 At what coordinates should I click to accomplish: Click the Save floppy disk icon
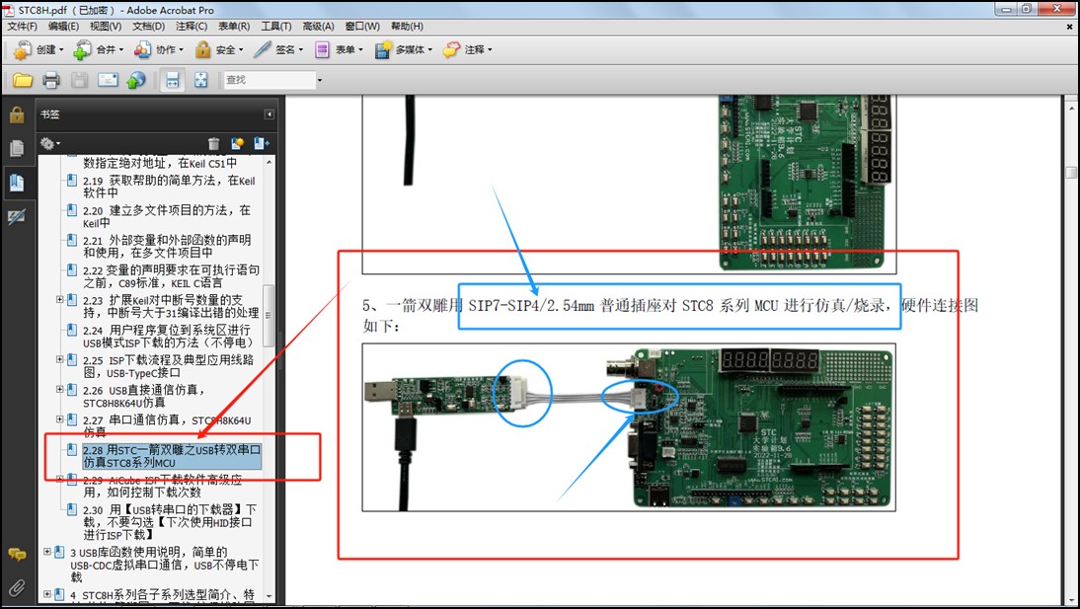(79, 80)
